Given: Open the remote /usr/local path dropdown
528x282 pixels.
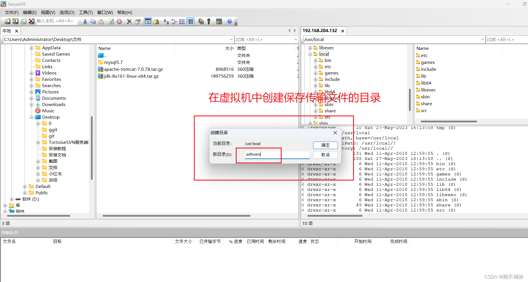Looking at the screenshot, I should (482, 39).
